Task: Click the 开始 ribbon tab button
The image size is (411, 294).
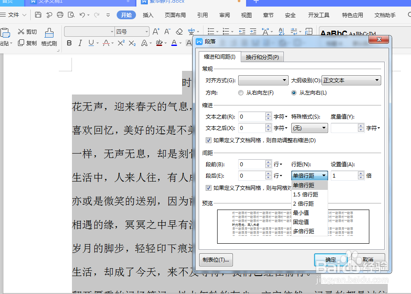Action: click(126, 15)
